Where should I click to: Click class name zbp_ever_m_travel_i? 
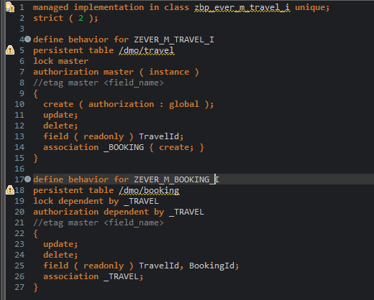(242, 7)
